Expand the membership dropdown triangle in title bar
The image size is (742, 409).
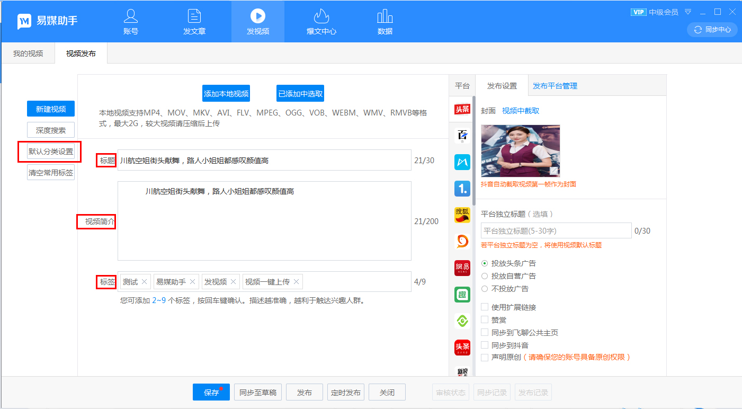click(x=688, y=12)
